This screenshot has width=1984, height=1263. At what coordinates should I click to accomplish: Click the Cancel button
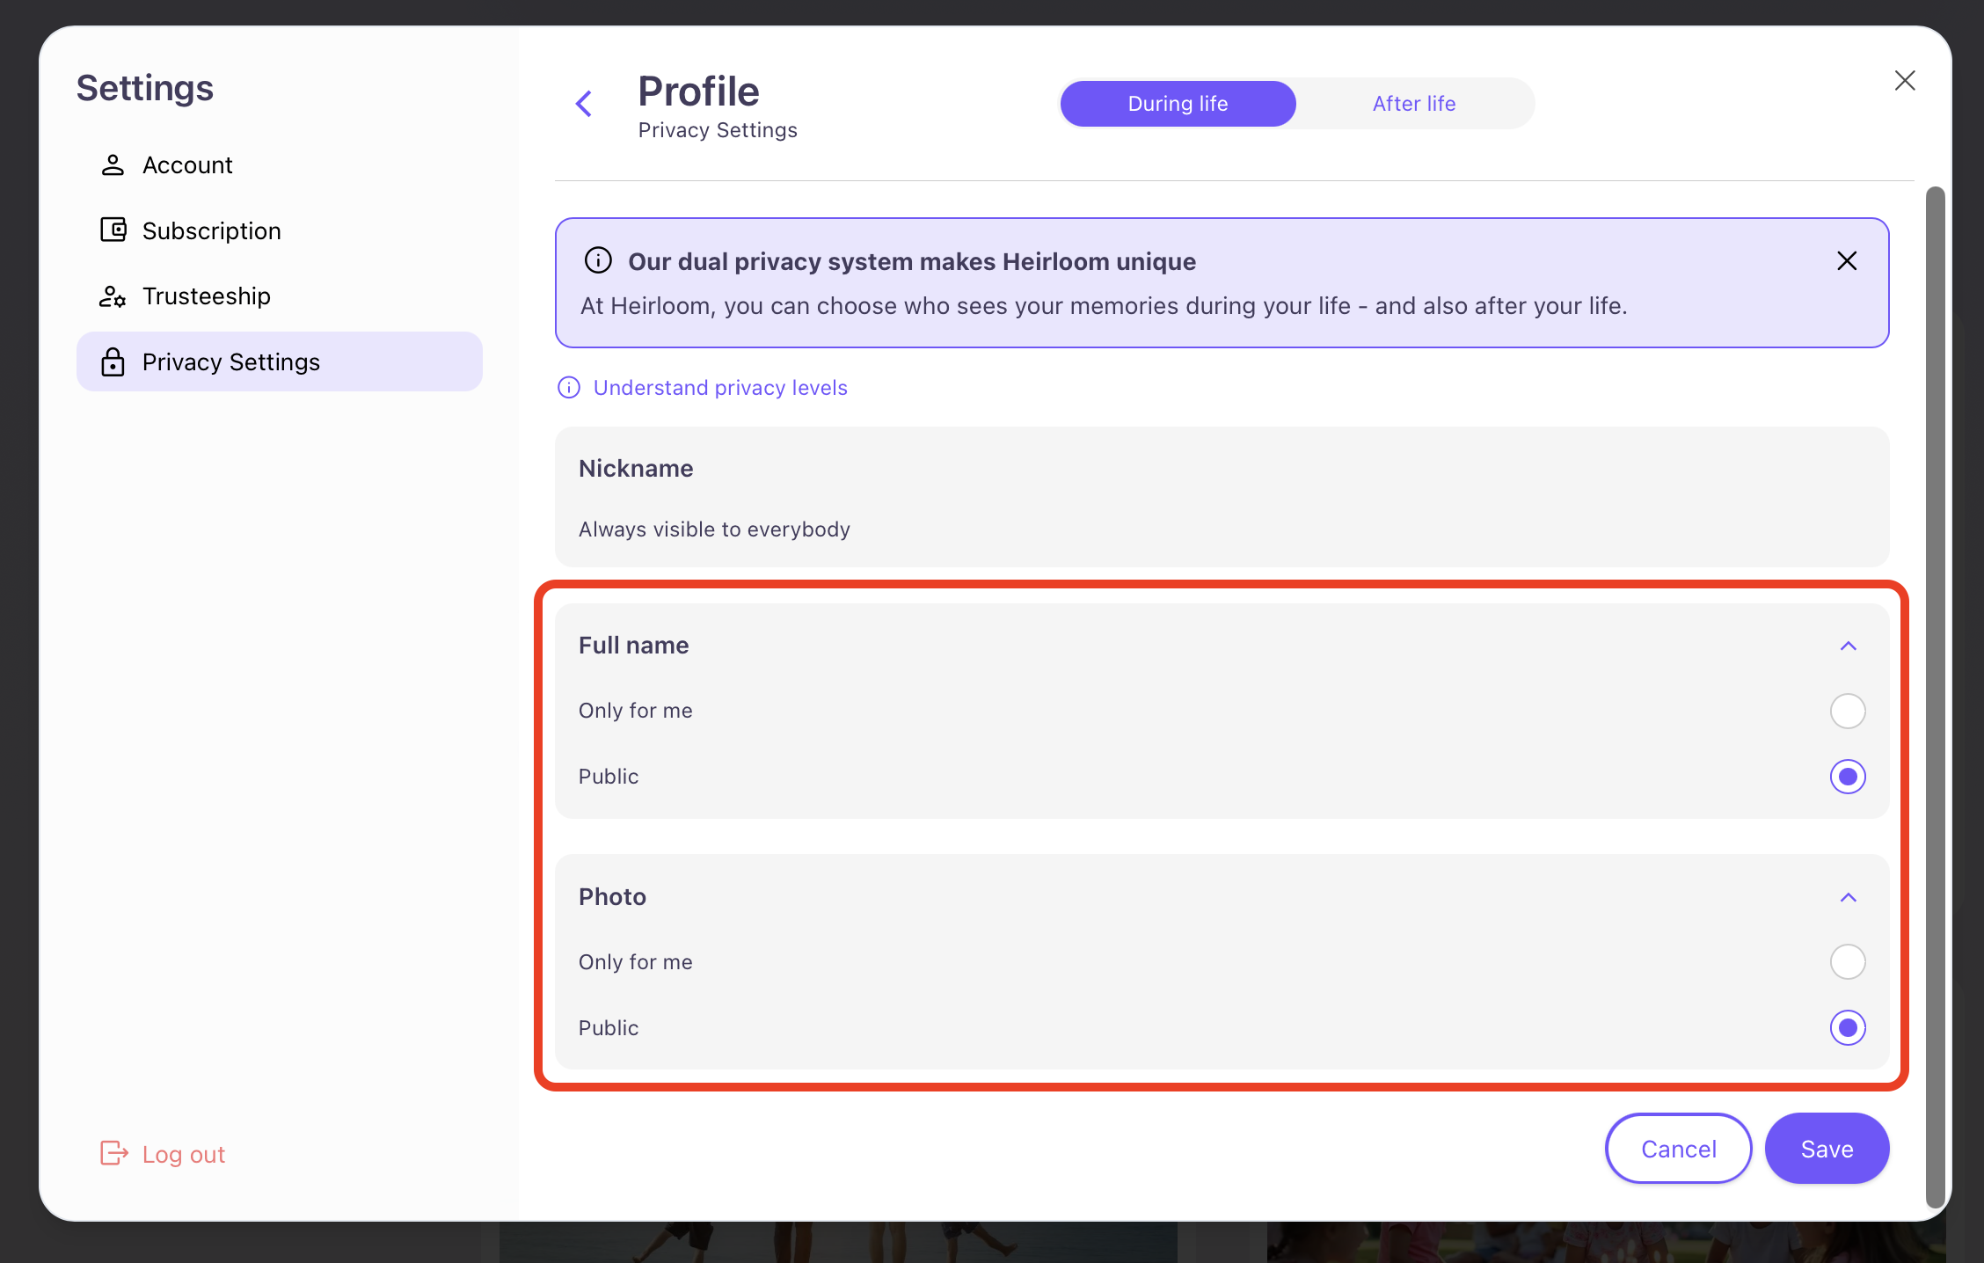1678,1149
